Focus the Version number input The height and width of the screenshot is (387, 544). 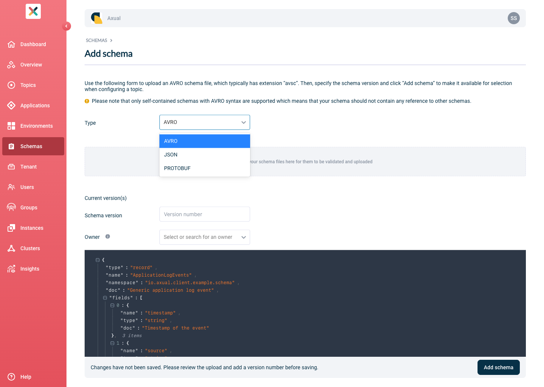205,214
